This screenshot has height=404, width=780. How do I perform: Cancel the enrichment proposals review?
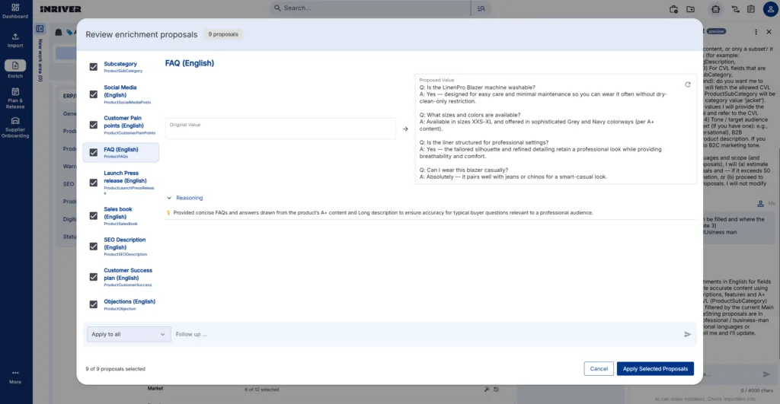599,369
